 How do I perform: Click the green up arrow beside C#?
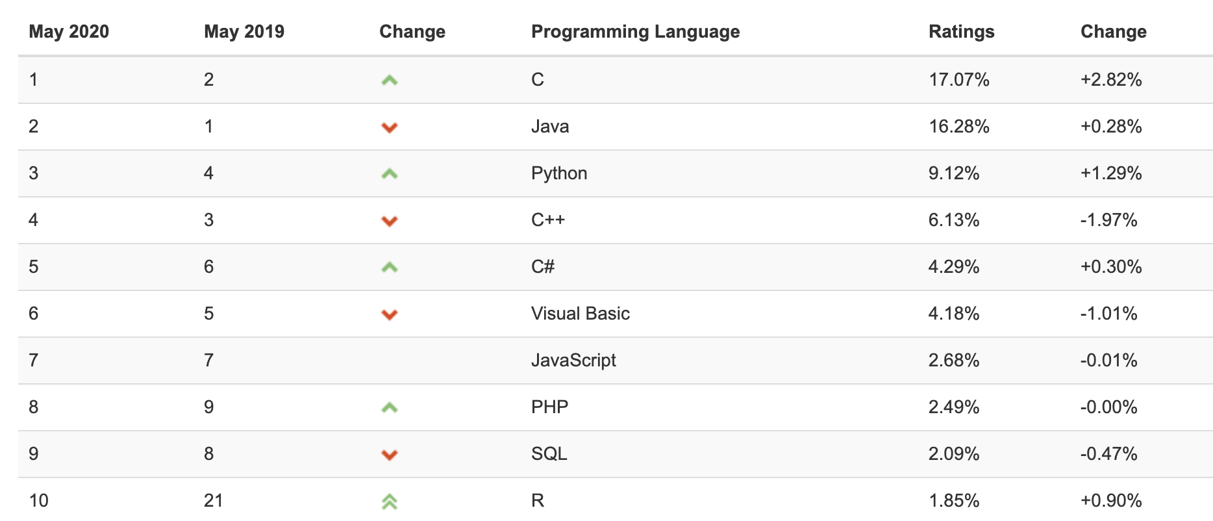pyautogui.click(x=389, y=268)
